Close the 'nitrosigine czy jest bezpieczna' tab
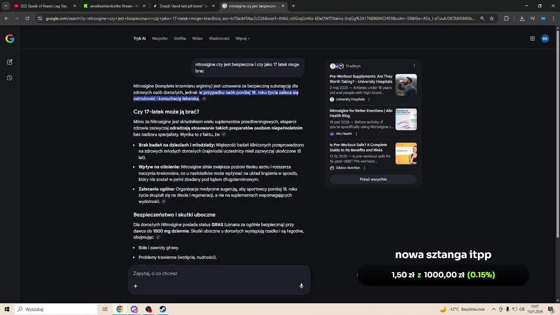The width and height of the screenshot is (560, 315). 283,6
